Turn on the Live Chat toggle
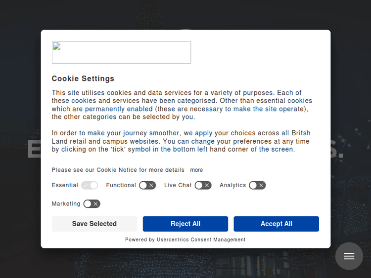Image resolution: width=371 pixels, height=278 pixels. [203, 185]
